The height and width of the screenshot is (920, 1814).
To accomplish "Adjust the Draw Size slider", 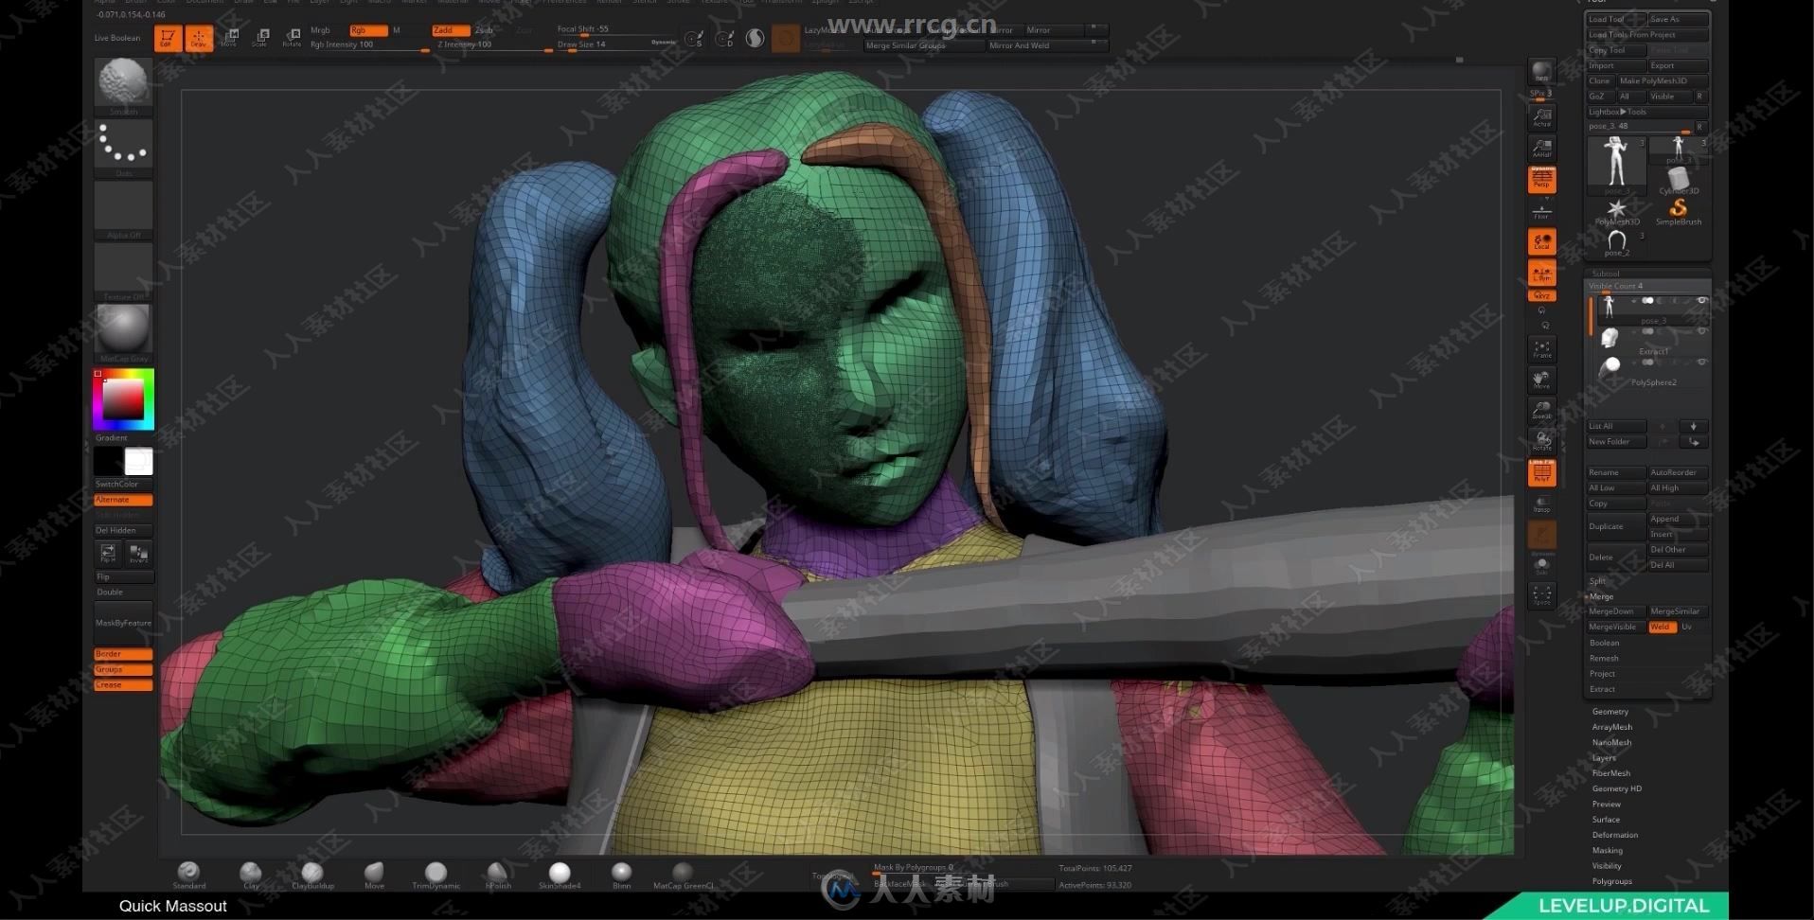I will point(602,44).
